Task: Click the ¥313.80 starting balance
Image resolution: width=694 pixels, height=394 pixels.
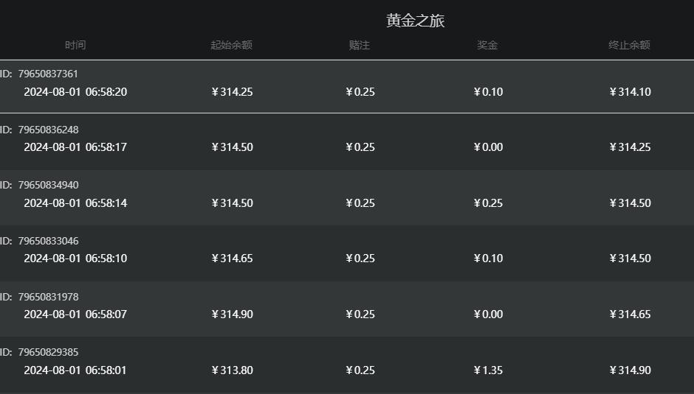Action: (232, 370)
